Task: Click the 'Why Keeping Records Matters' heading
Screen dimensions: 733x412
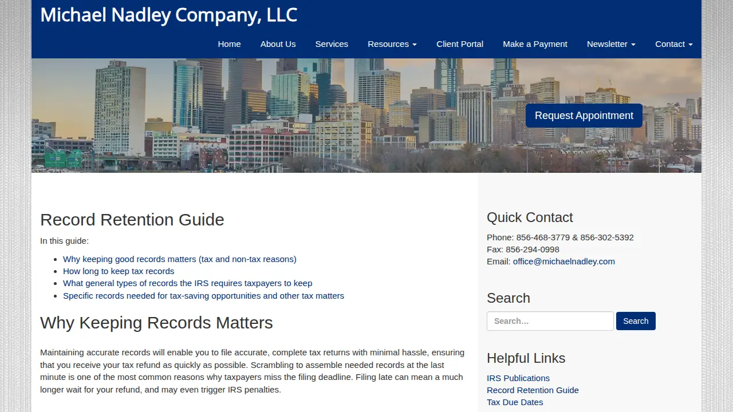Action: point(156,323)
